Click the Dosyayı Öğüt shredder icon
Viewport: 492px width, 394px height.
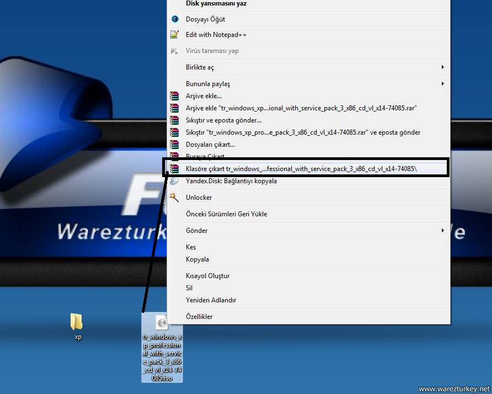pyautogui.click(x=175, y=19)
